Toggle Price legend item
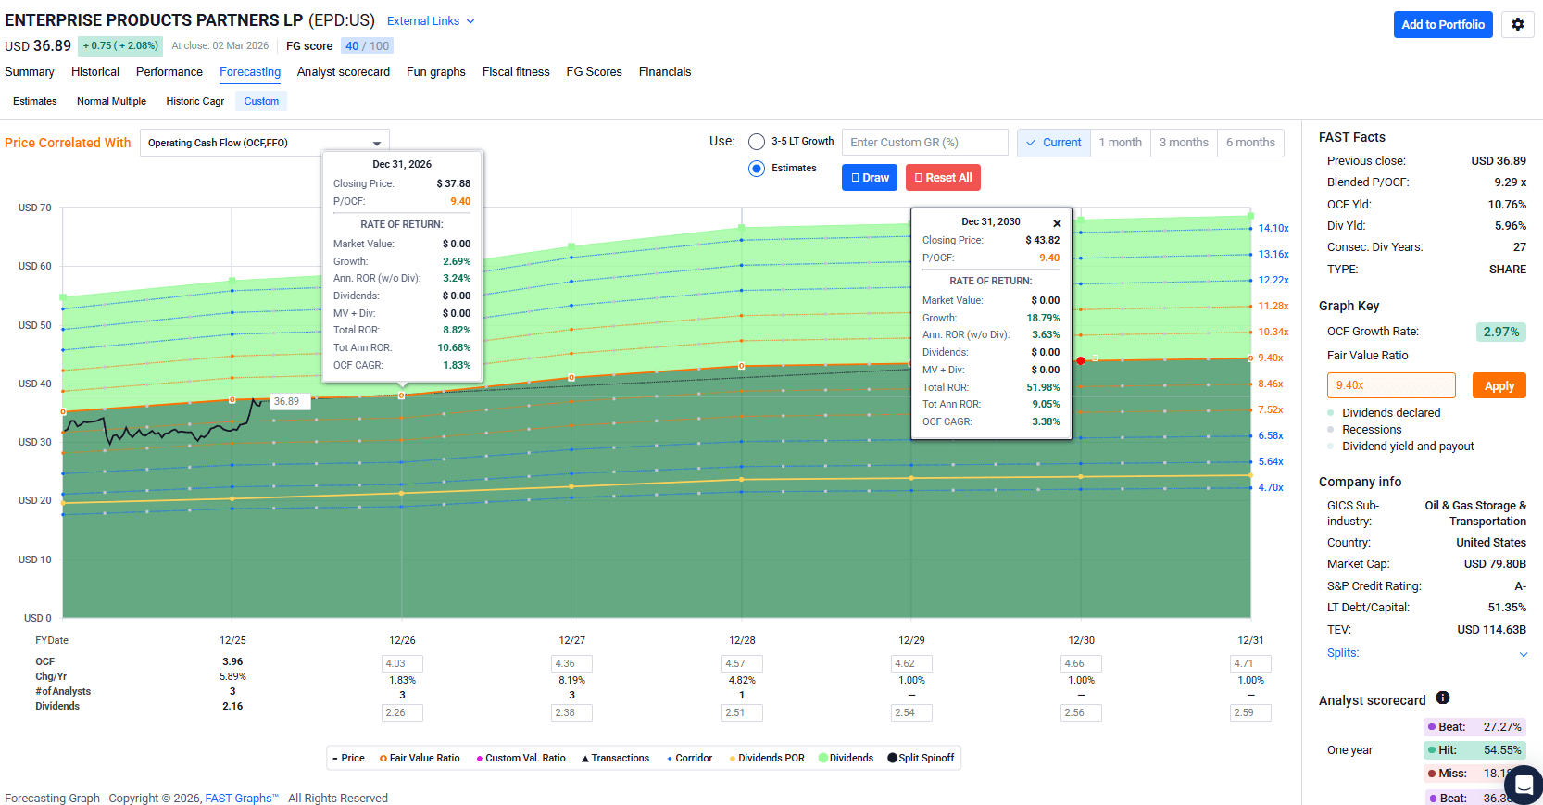 [349, 758]
